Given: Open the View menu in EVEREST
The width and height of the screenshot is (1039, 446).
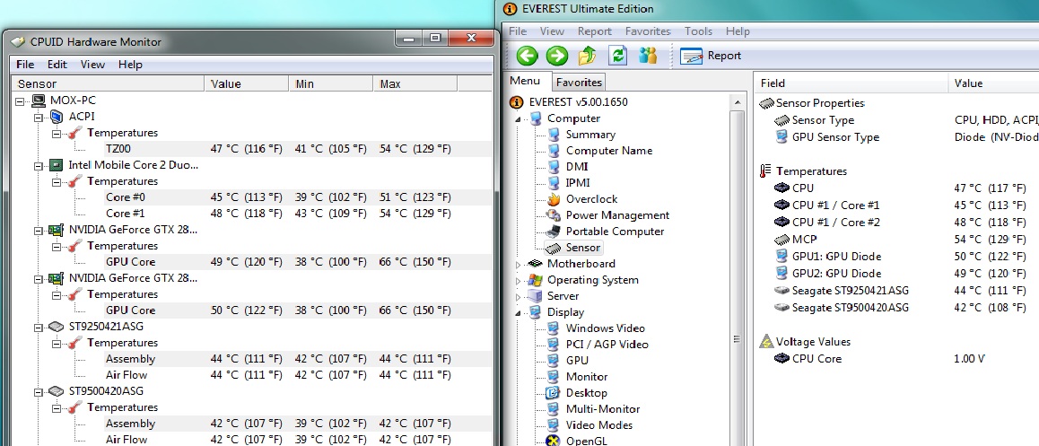Looking at the screenshot, I should 552,31.
